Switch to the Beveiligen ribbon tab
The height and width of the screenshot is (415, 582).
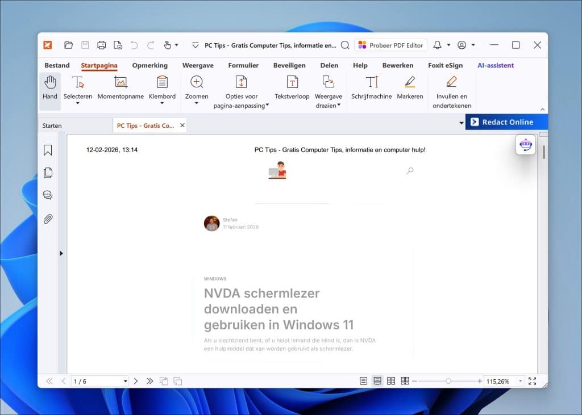(x=289, y=65)
